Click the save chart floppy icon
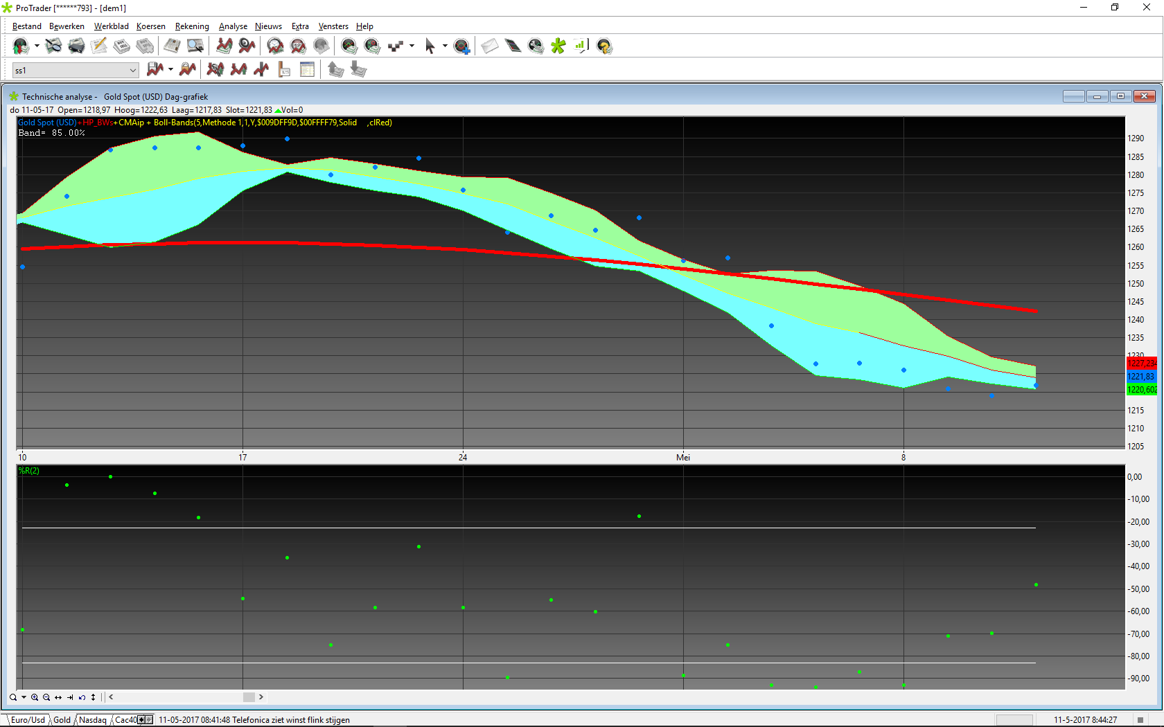 [155, 69]
